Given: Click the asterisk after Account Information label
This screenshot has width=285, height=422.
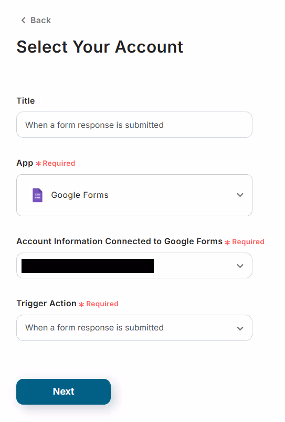Looking at the screenshot, I should coord(227,242).
